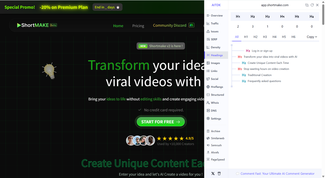Screen dimensions: 325x178
Task: Click the Home navigation link
Action: coord(118,25)
